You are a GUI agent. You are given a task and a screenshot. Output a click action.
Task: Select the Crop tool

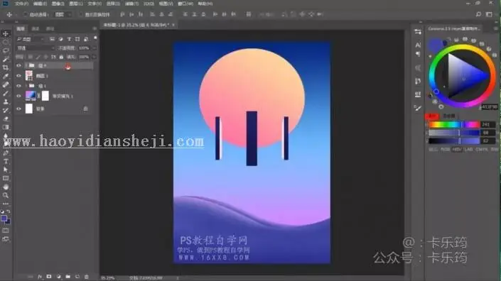[x=6, y=67]
